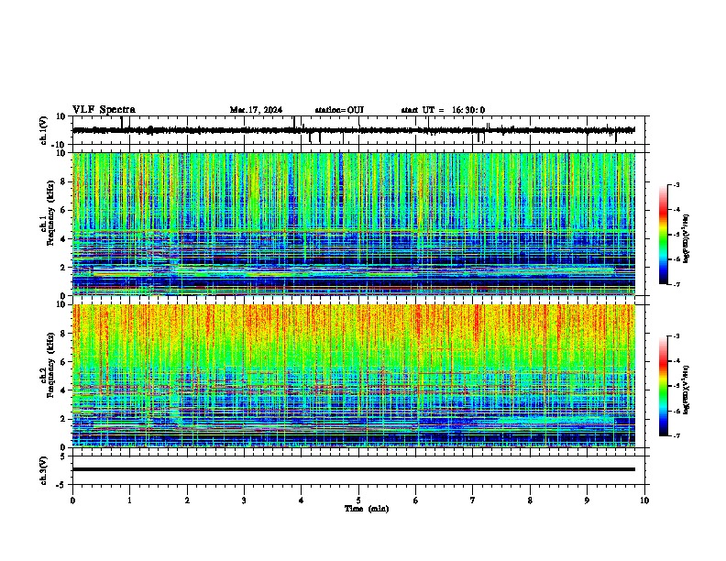Screen dimensions: 726x561
Task: Click the "8" tick on ch.2 frequency axis
Action: 64,334
